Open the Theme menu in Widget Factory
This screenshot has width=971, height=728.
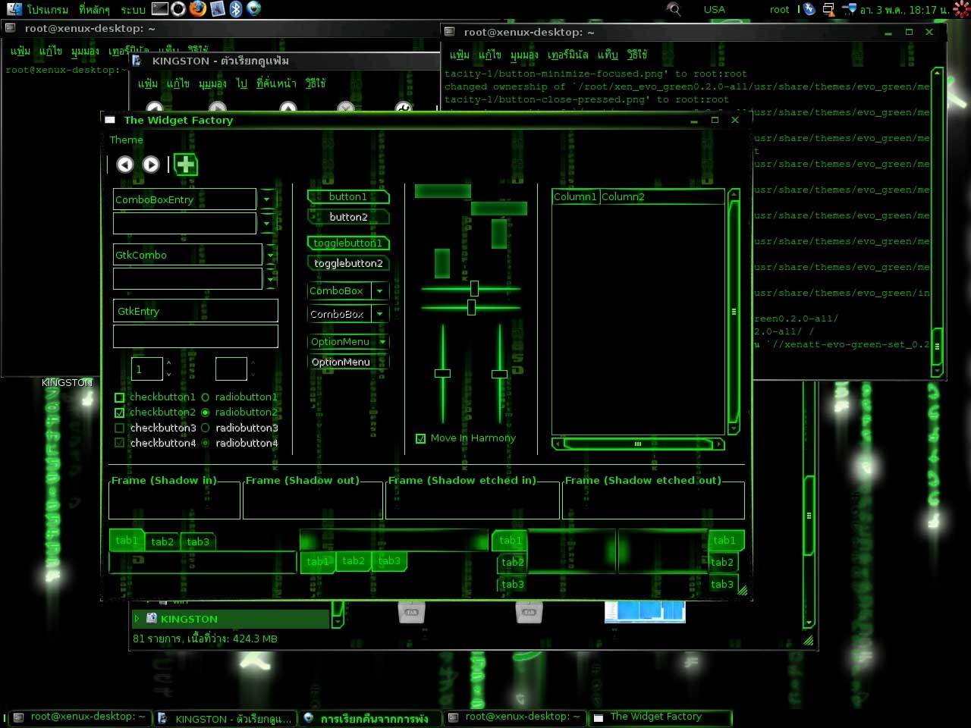click(x=126, y=140)
